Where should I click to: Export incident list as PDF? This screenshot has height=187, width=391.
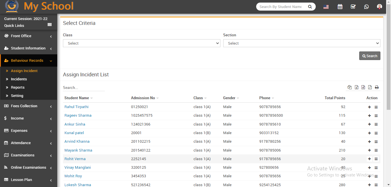tap(370, 87)
